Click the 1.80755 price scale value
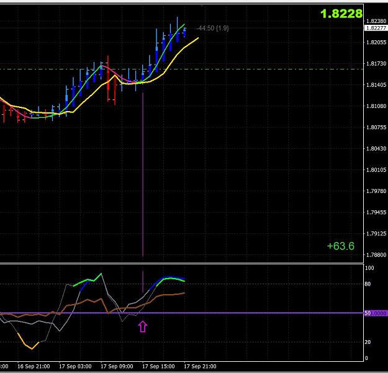Image resolution: width=388 pixels, height=373 pixels. coord(376,127)
